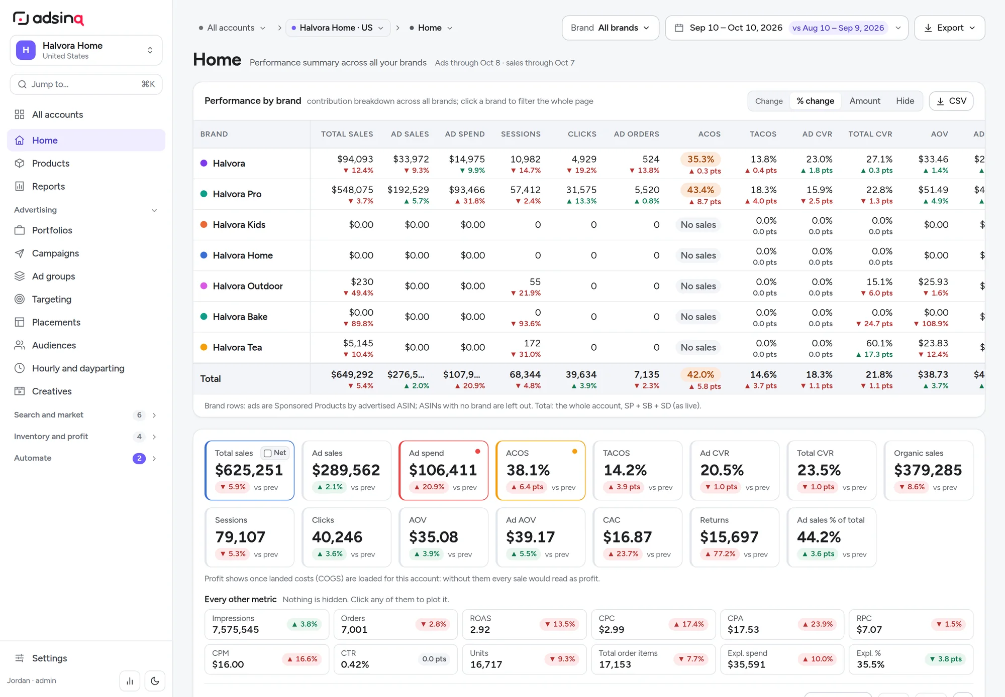Plot the Ad spend metric card
This screenshot has width=1005, height=697.
pos(443,470)
